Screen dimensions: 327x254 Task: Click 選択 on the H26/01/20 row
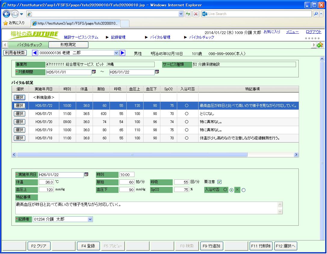pos(19,122)
